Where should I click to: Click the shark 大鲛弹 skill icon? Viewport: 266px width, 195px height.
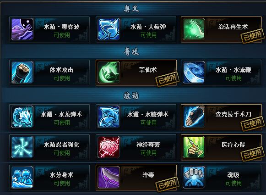[x=109, y=29]
